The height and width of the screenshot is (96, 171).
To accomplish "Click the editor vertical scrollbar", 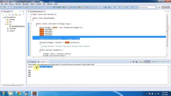I will 167,31.
